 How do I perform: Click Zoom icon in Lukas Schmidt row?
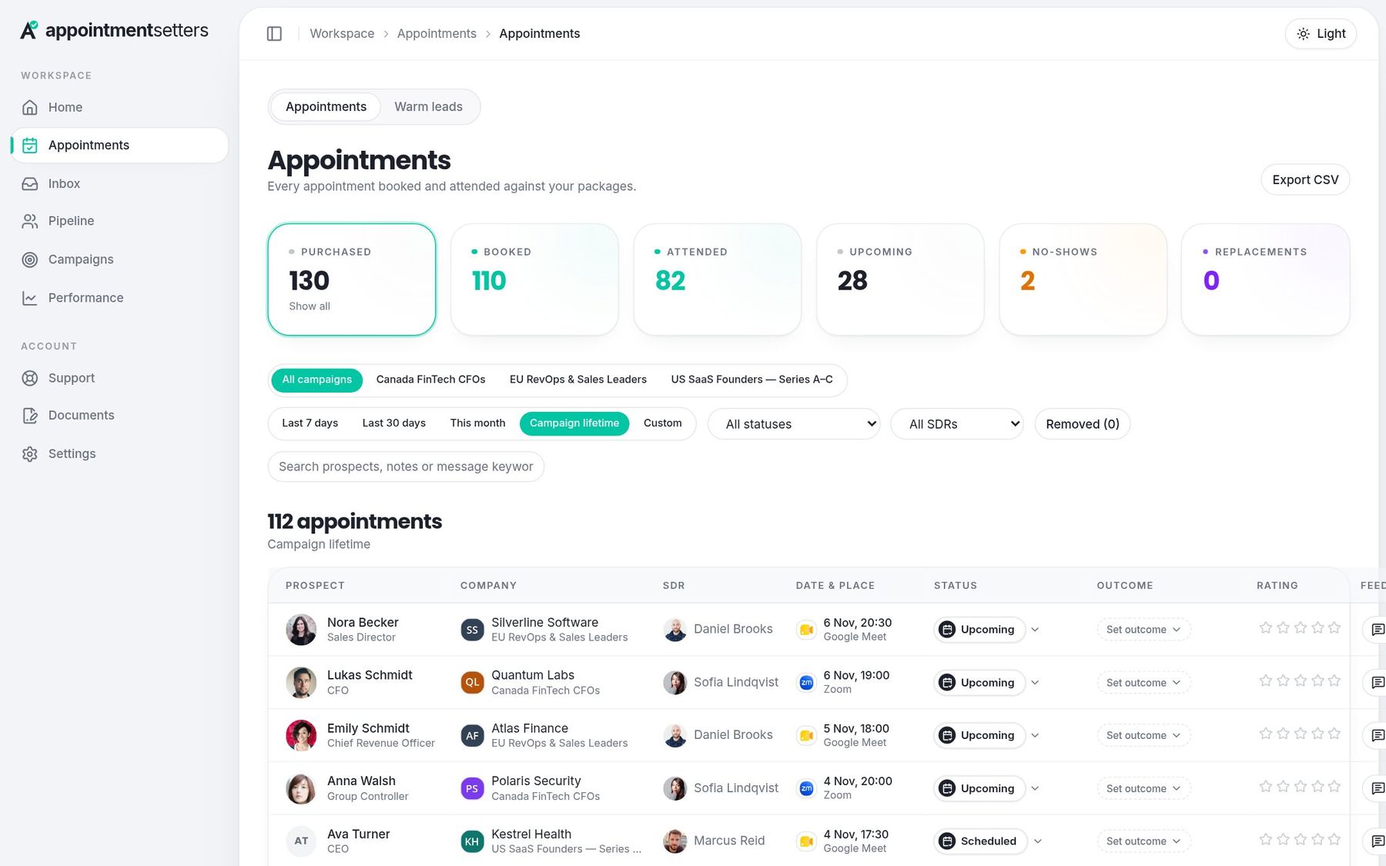[806, 683]
